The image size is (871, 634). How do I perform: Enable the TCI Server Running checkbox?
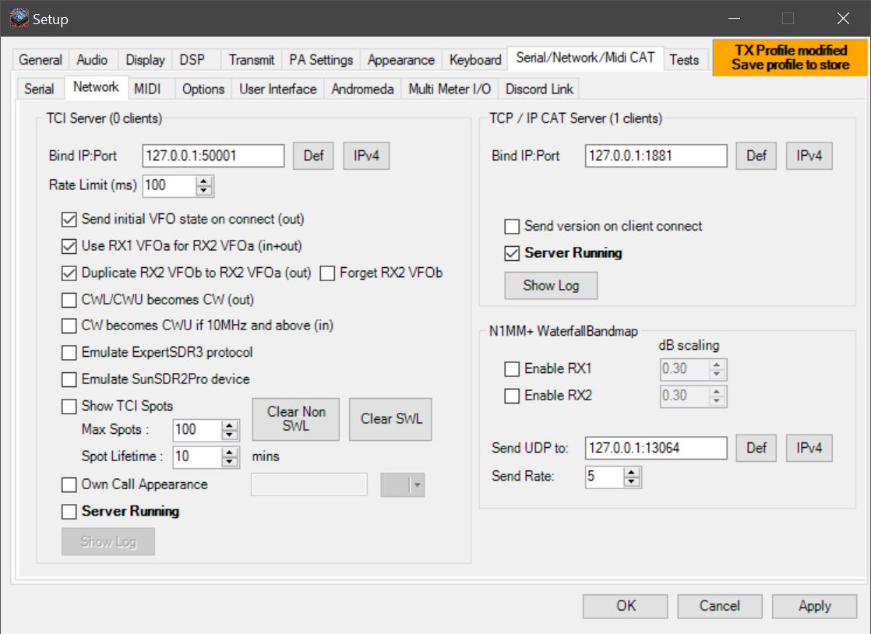(x=69, y=512)
